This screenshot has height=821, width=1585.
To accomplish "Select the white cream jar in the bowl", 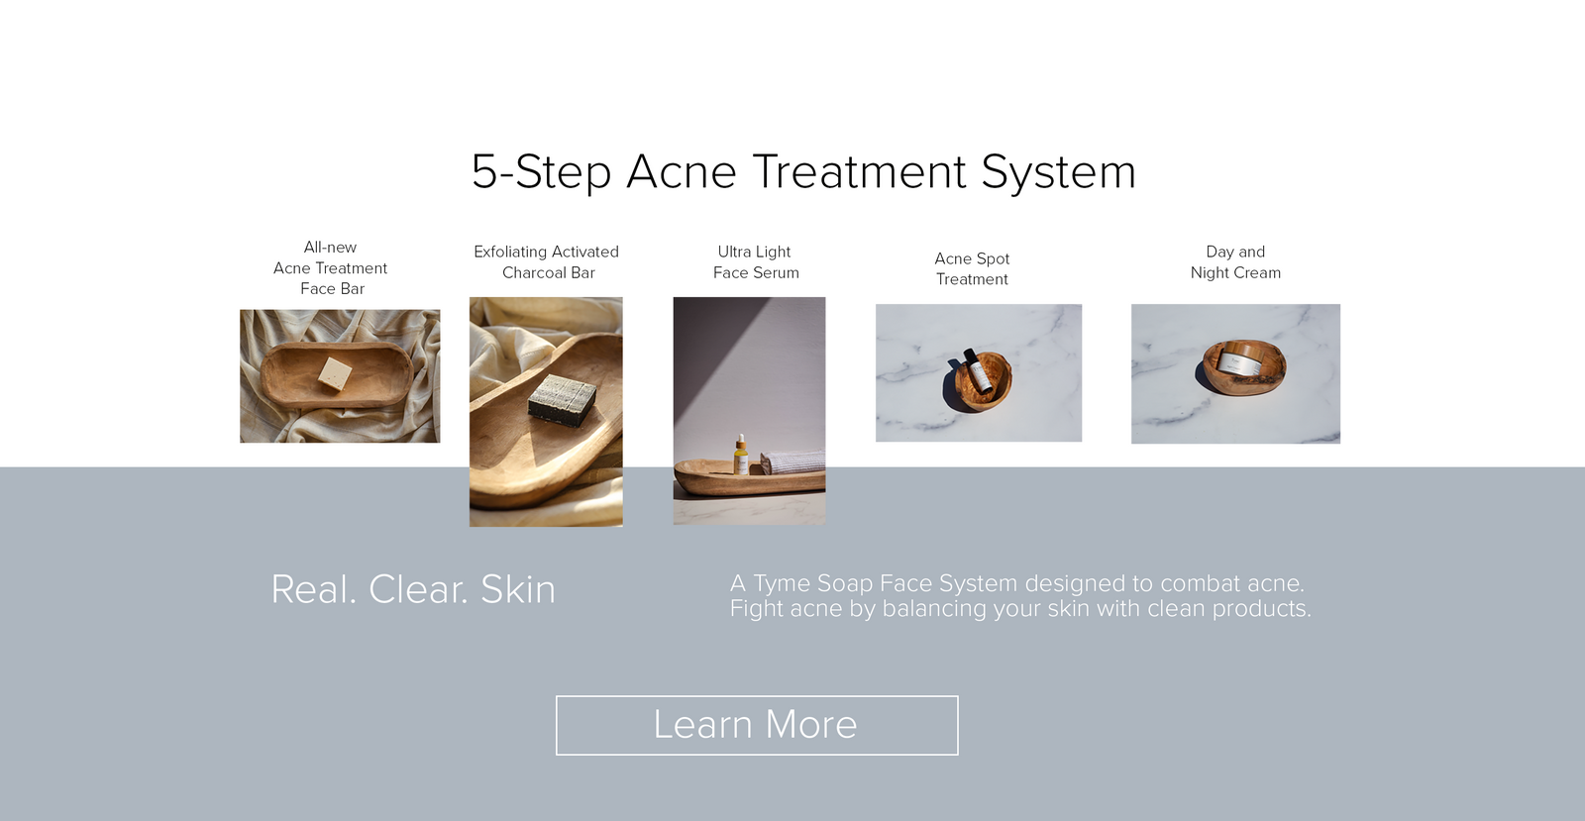I will tap(1239, 361).
